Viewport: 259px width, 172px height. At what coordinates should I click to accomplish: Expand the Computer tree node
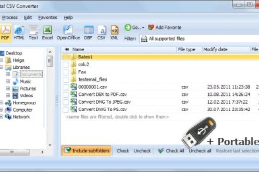tap(2, 110)
